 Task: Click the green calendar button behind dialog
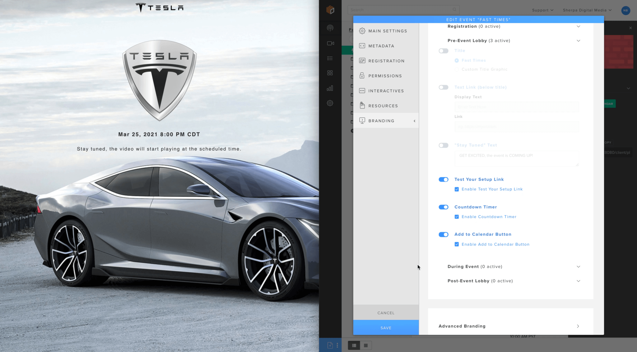pos(610,104)
